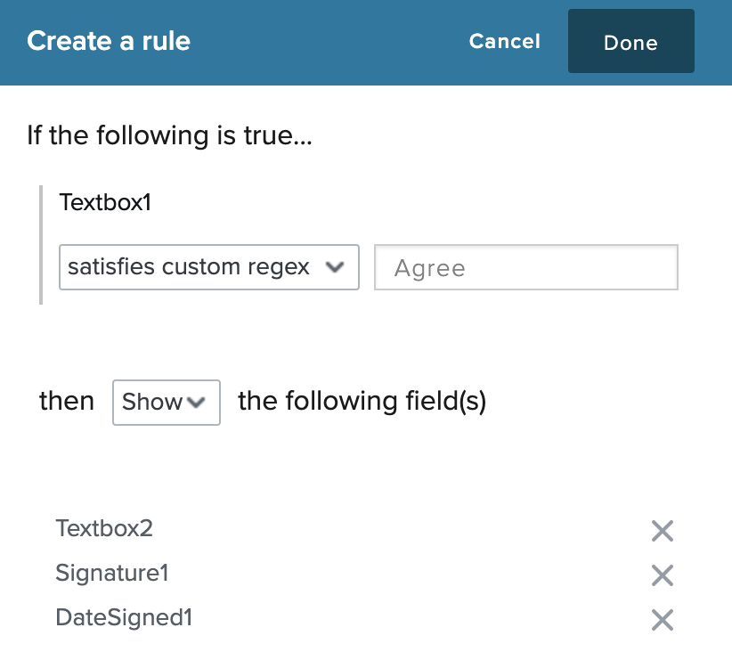Click Done to save the rule
The image size is (732, 652).
pos(631,41)
